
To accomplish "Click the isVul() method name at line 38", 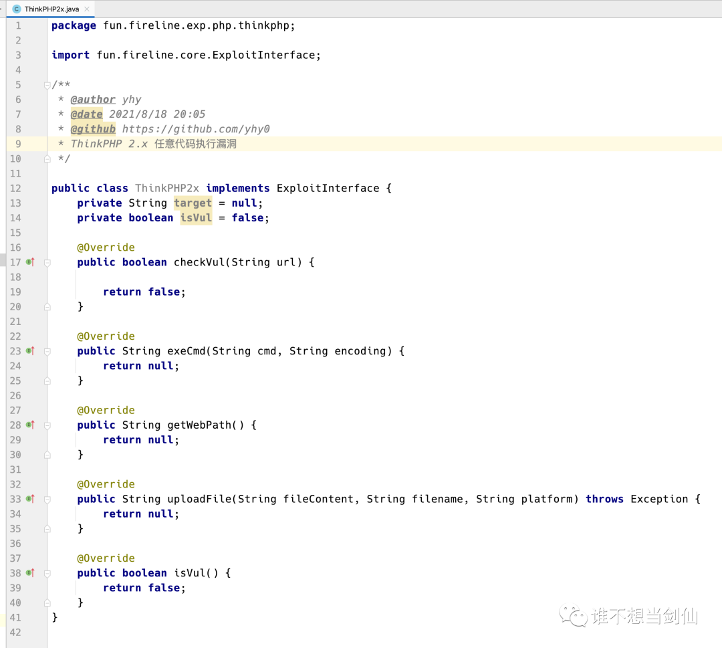I will pyautogui.click(x=189, y=573).
